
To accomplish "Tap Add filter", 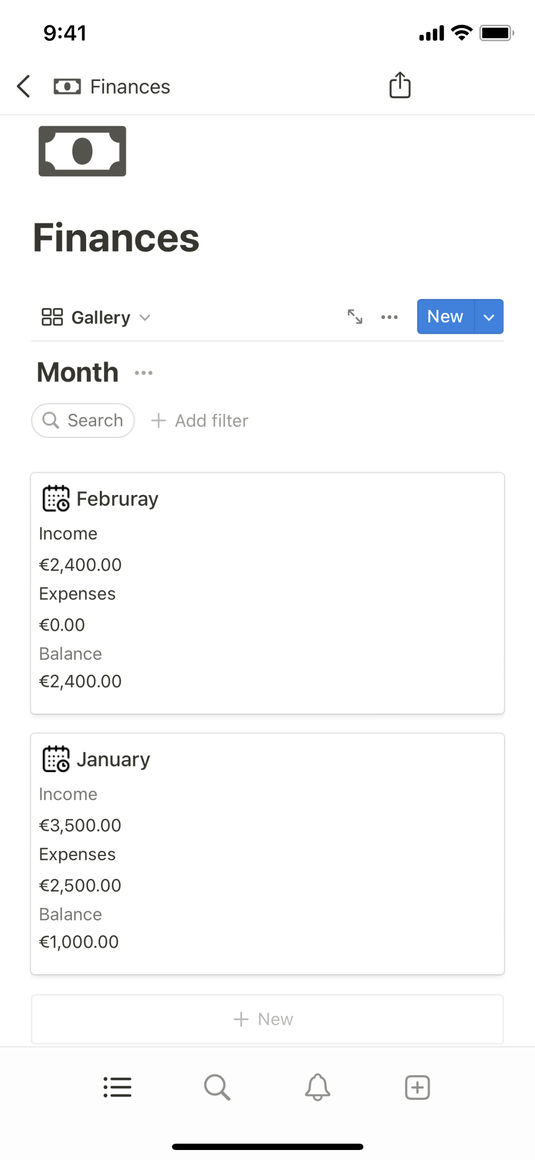I will (200, 421).
